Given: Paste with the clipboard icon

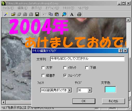Looking at the screenshot, I should point(57,14).
